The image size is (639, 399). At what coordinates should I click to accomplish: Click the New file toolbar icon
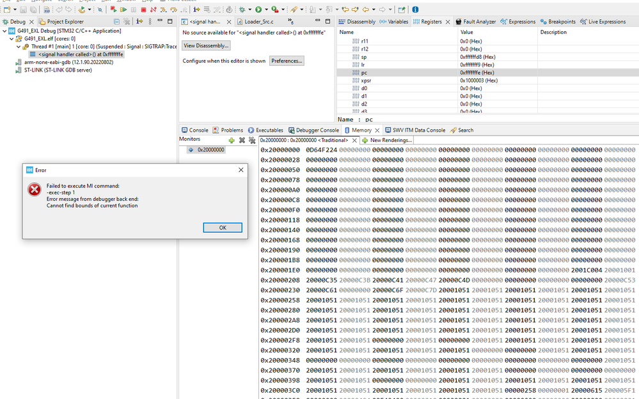coord(7,10)
